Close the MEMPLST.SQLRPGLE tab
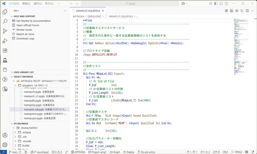The width and height of the screenshot is (257, 154). (x=103, y=11)
